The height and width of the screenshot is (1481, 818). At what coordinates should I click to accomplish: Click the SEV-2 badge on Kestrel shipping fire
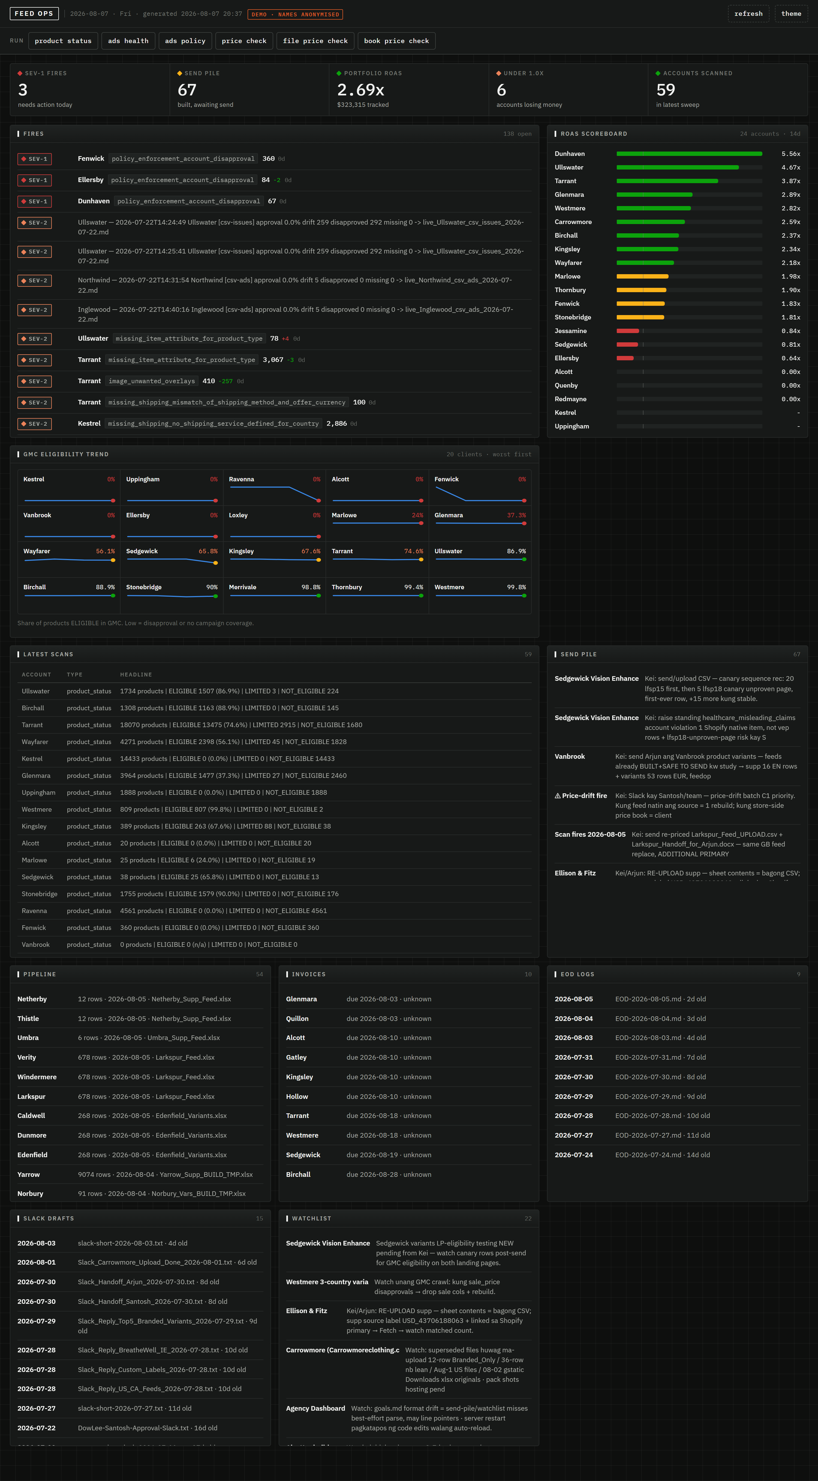tap(35, 424)
